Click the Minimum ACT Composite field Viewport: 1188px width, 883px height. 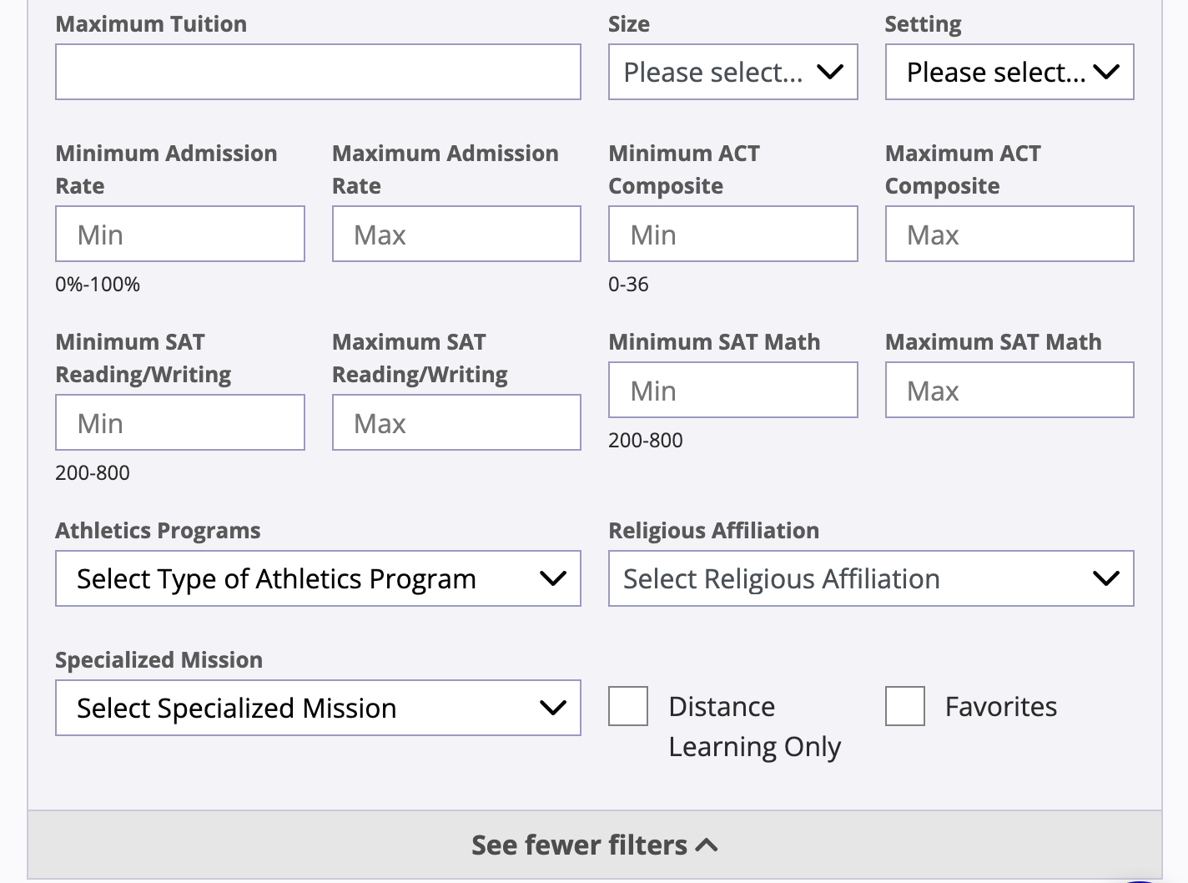tap(732, 234)
